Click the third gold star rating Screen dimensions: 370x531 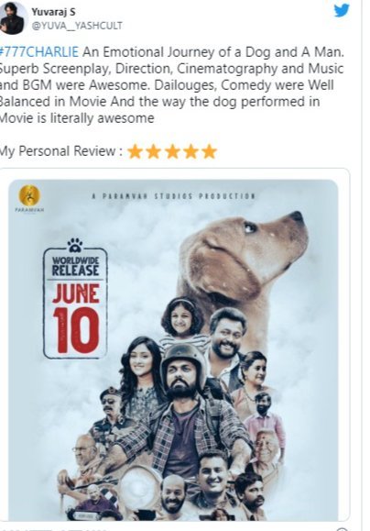click(x=172, y=151)
